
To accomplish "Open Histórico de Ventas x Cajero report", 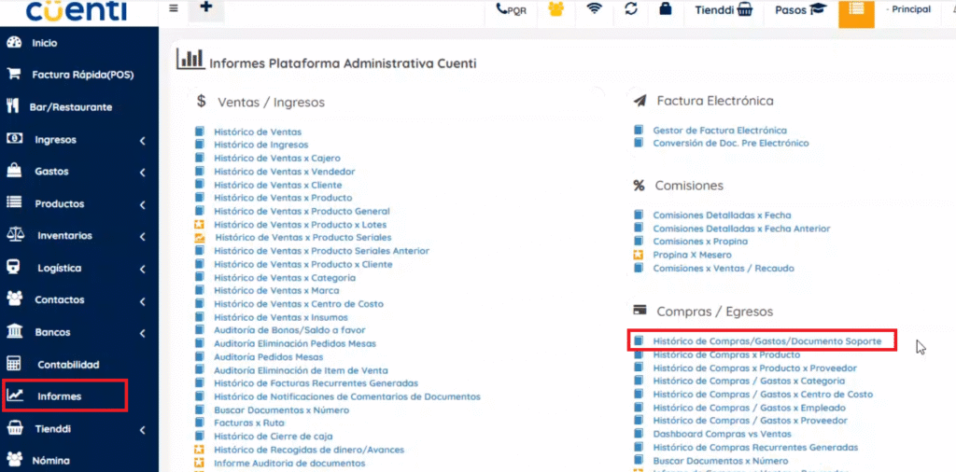I will (276, 159).
